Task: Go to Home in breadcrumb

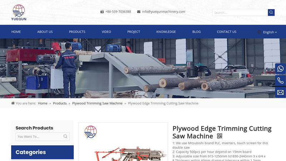Action: (43, 103)
